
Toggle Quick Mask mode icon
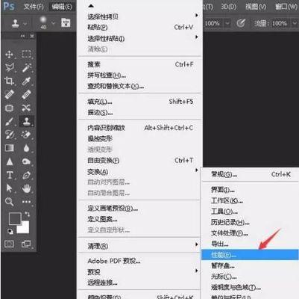point(9,244)
